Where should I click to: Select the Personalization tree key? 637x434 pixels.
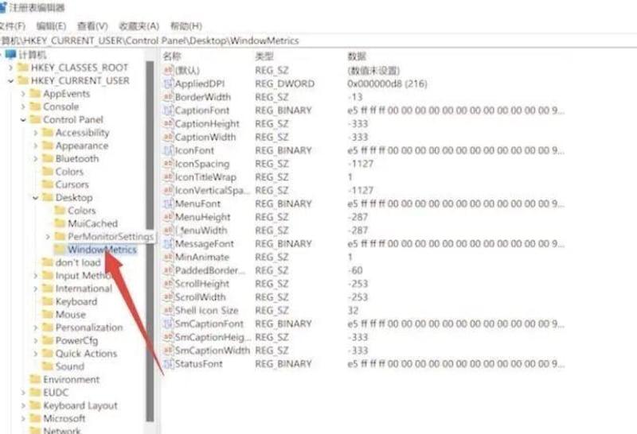pyautogui.click(x=89, y=327)
